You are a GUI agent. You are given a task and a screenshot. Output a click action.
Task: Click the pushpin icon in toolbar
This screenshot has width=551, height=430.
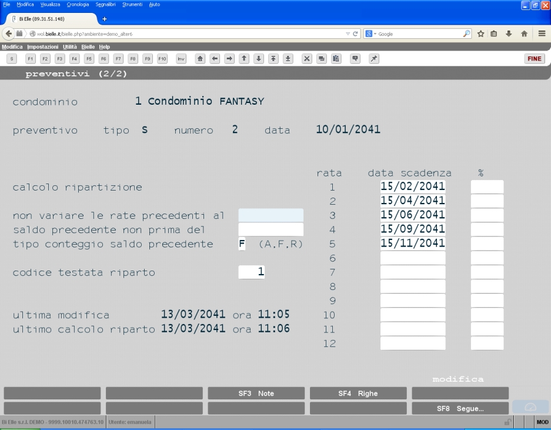[374, 59]
